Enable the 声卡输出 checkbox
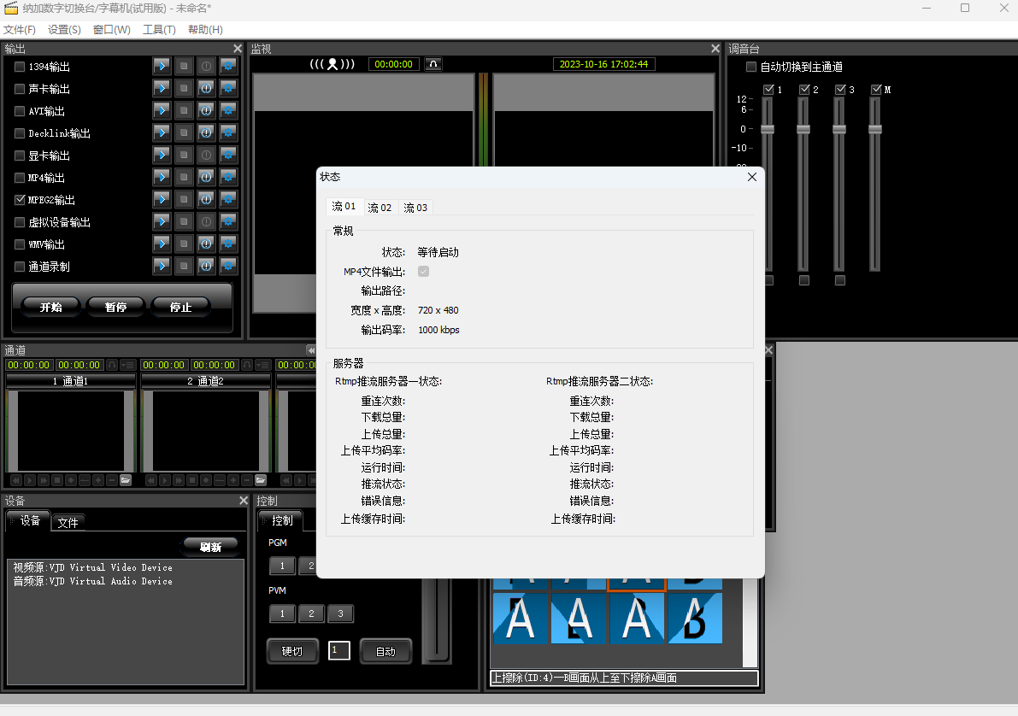This screenshot has width=1018, height=716. coord(20,88)
